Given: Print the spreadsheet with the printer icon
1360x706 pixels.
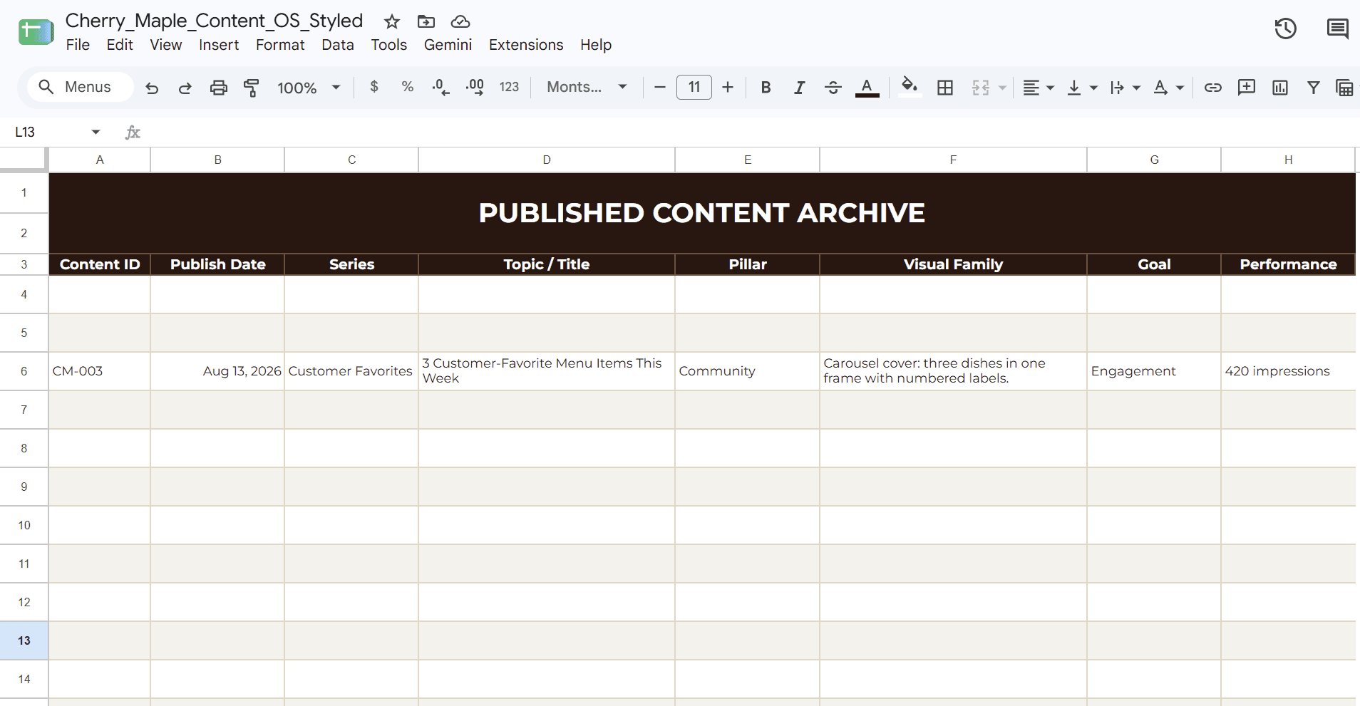Looking at the screenshot, I should pyautogui.click(x=219, y=88).
